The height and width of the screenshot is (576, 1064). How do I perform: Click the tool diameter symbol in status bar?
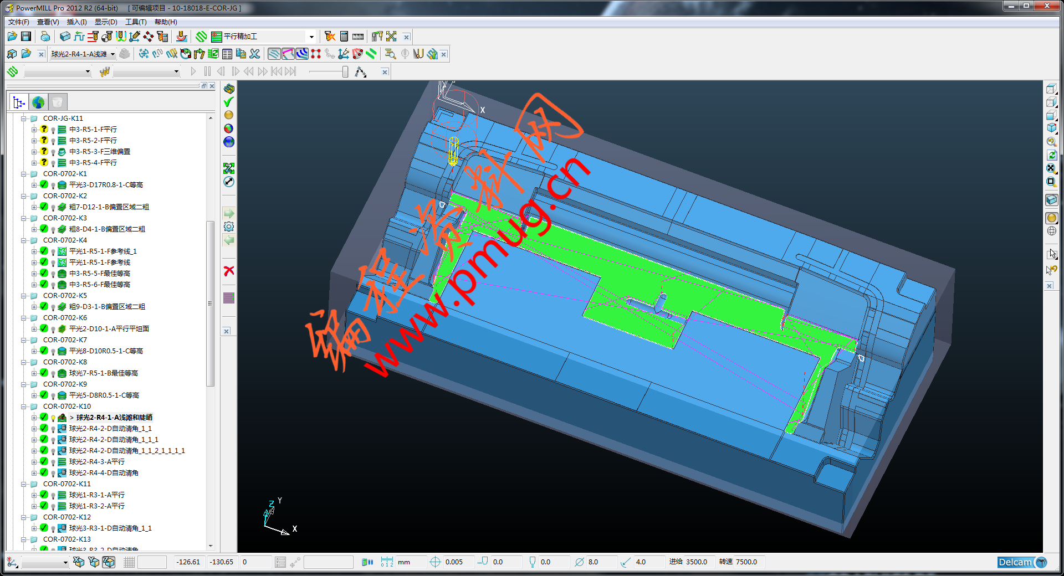click(579, 562)
